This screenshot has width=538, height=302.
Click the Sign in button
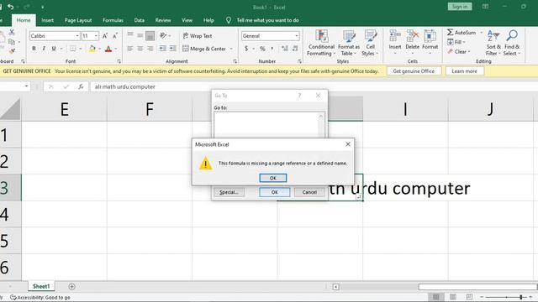click(x=460, y=7)
